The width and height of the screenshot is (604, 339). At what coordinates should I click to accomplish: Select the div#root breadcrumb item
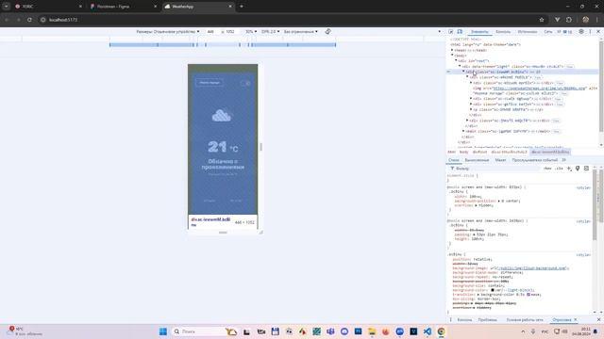(x=479, y=152)
